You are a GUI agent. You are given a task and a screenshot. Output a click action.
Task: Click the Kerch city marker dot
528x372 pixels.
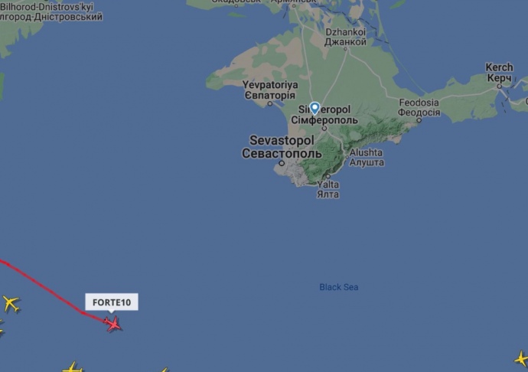500,86
